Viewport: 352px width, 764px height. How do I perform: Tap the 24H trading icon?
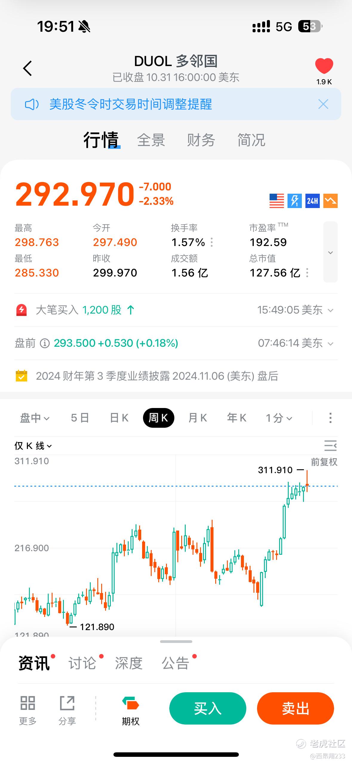312,201
